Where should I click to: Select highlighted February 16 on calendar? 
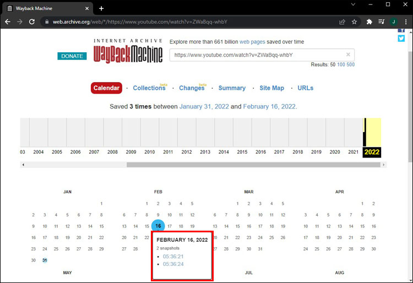pos(158,226)
